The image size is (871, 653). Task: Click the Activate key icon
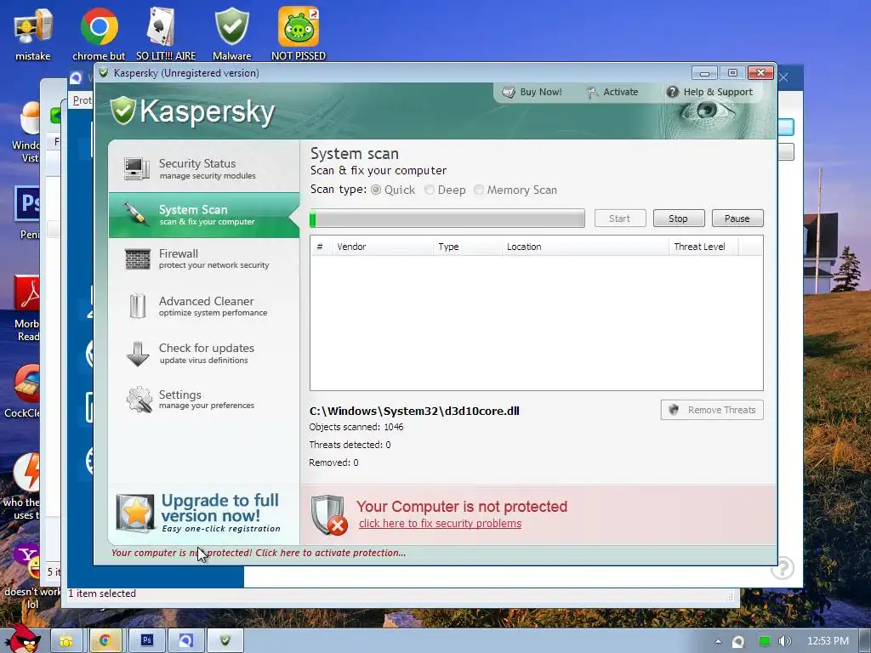pos(592,92)
